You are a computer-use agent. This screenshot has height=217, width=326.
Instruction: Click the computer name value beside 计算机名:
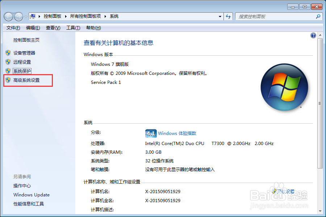[x=163, y=191]
